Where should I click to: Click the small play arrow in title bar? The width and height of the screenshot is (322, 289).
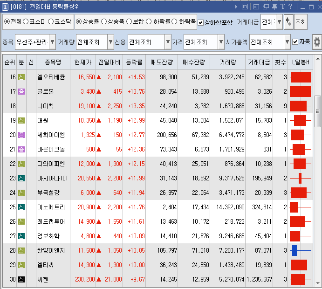(236, 7)
